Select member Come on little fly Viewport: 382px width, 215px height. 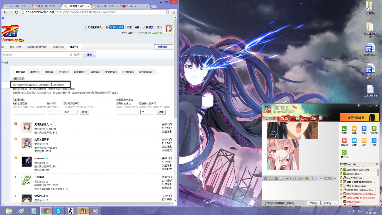click(x=358, y=198)
